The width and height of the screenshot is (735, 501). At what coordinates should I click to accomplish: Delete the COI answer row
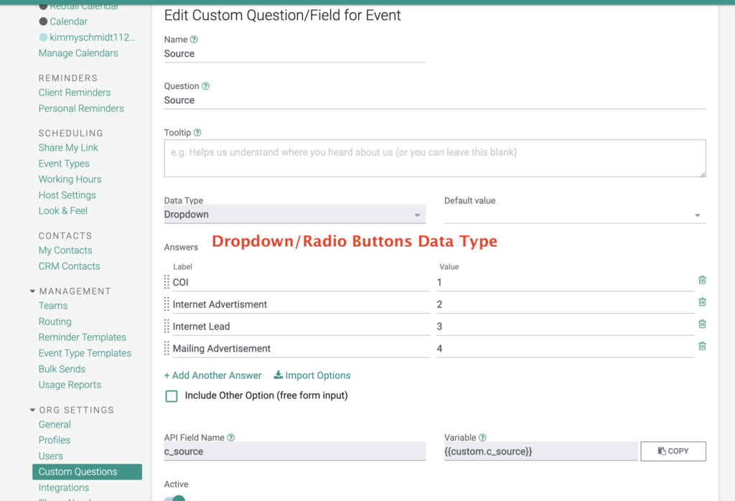pos(702,280)
